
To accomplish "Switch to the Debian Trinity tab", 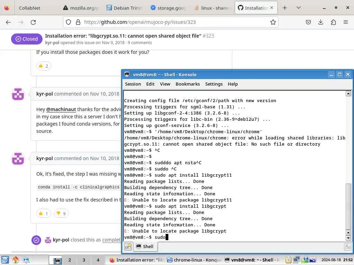I will coord(124,8).
